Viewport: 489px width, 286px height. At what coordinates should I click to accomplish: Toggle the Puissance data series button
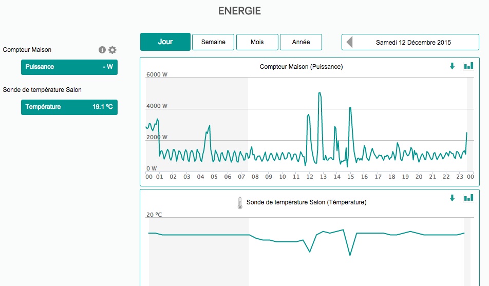click(69, 67)
